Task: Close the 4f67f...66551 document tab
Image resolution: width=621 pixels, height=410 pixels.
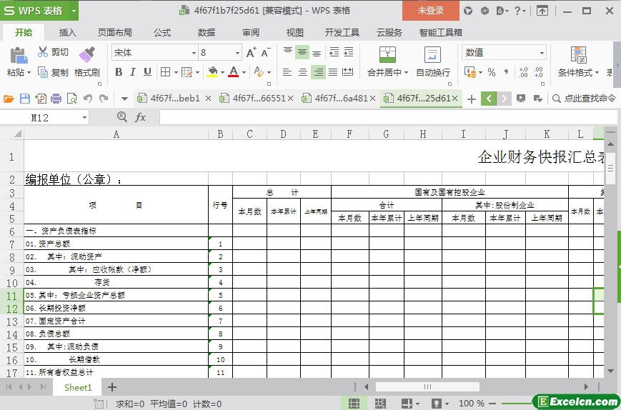Action: point(290,98)
